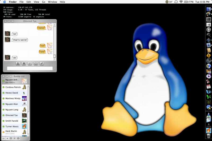Click the iChat speech bubble menu bar icon
212x141 pixels.
pyautogui.click(x=176, y=2)
